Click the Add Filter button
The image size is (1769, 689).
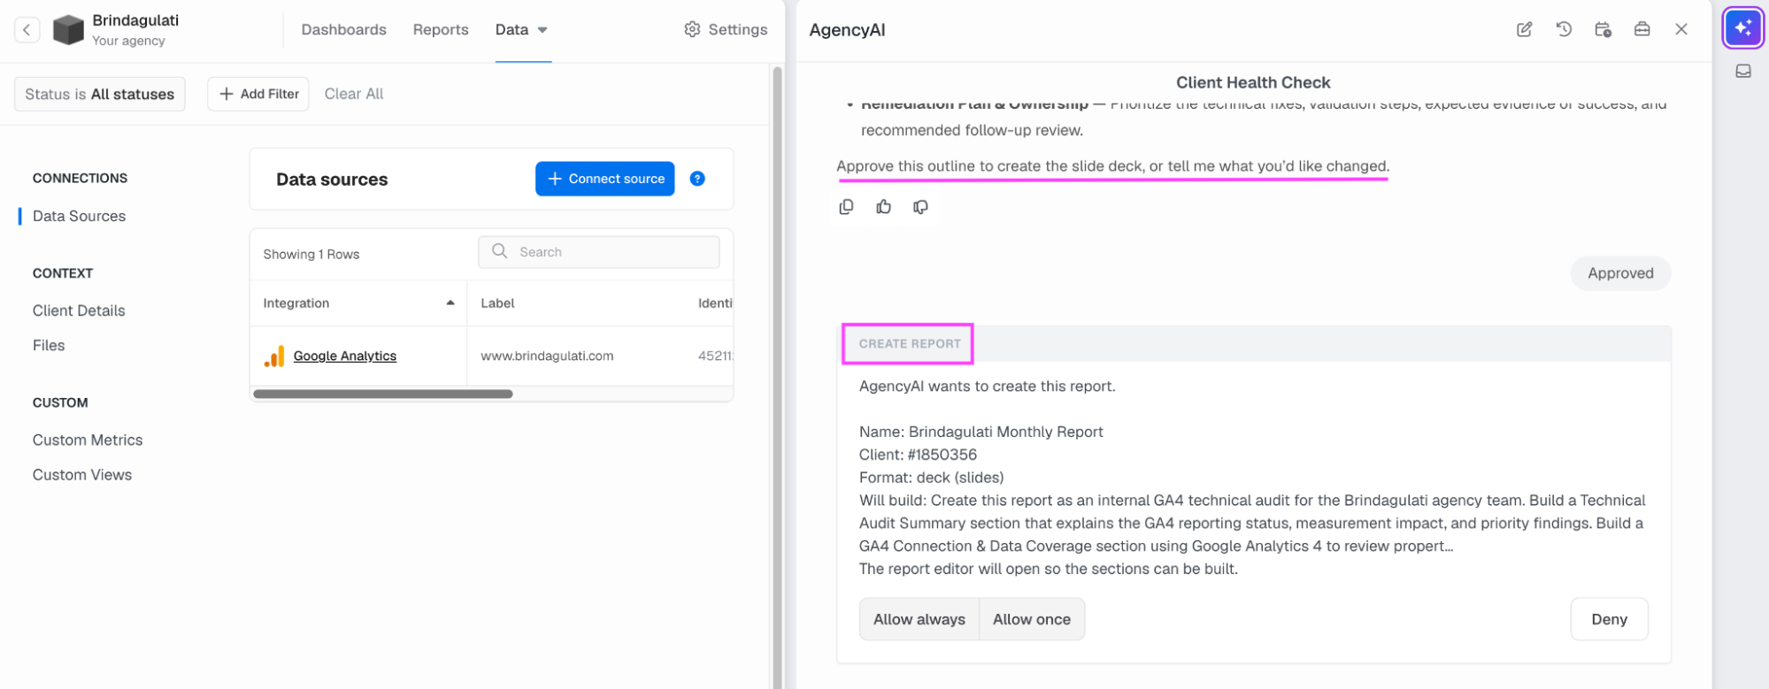point(258,94)
